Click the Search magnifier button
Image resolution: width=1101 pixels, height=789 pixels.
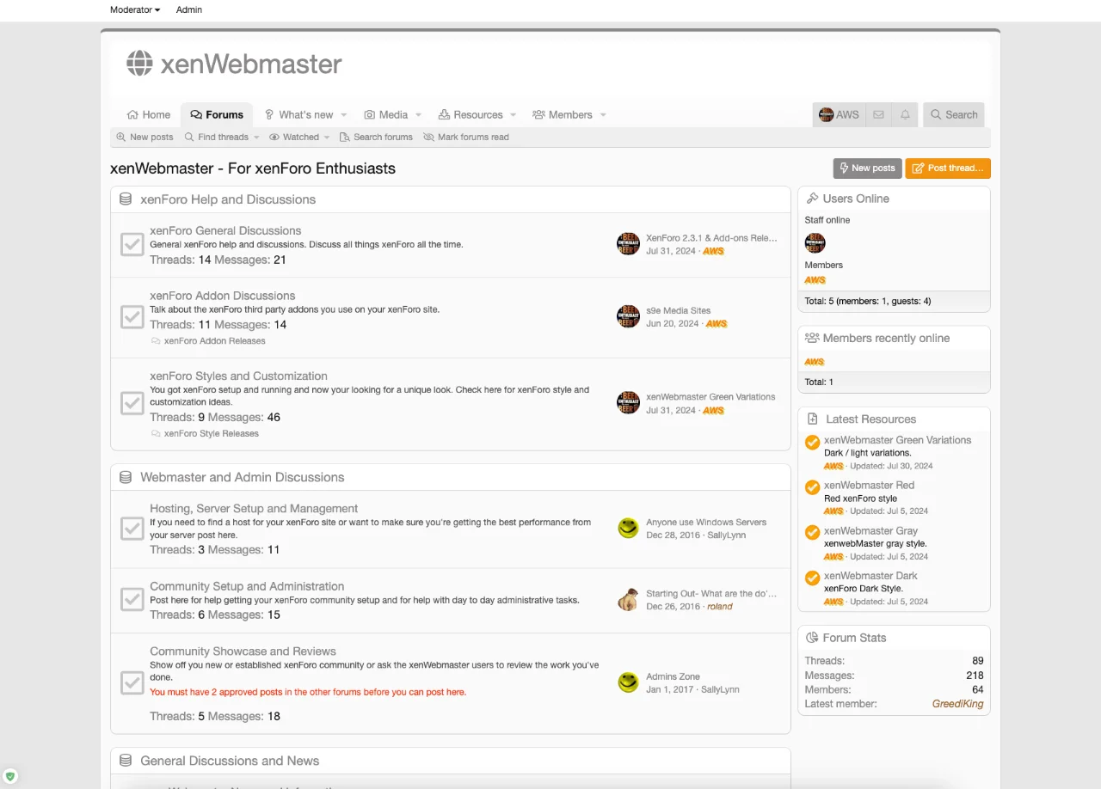click(x=953, y=114)
